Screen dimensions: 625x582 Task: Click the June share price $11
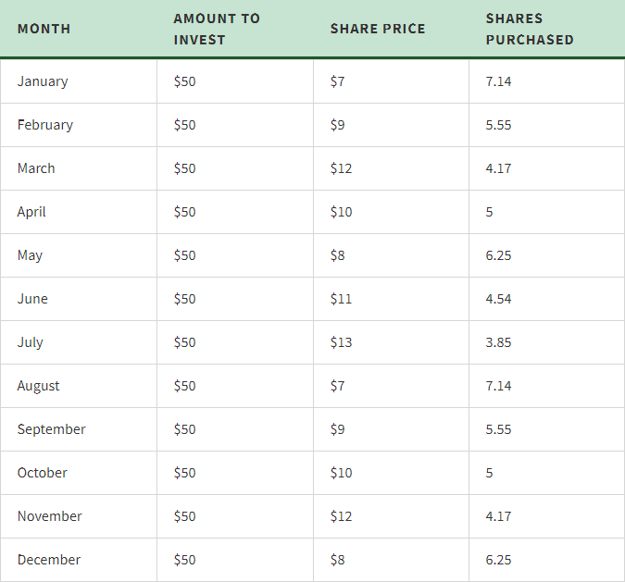coord(341,299)
